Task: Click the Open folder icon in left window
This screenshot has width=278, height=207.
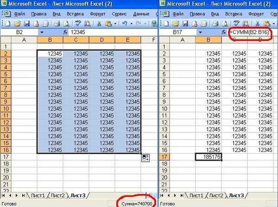Action: [18, 24]
